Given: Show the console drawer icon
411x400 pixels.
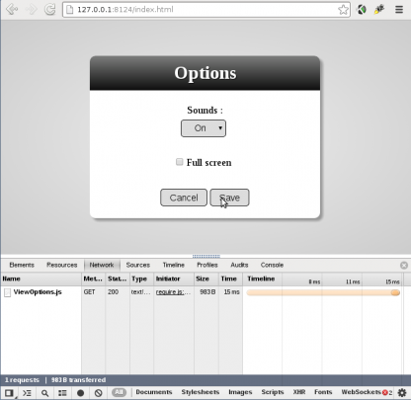Looking at the screenshot, I should click(x=27, y=393).
